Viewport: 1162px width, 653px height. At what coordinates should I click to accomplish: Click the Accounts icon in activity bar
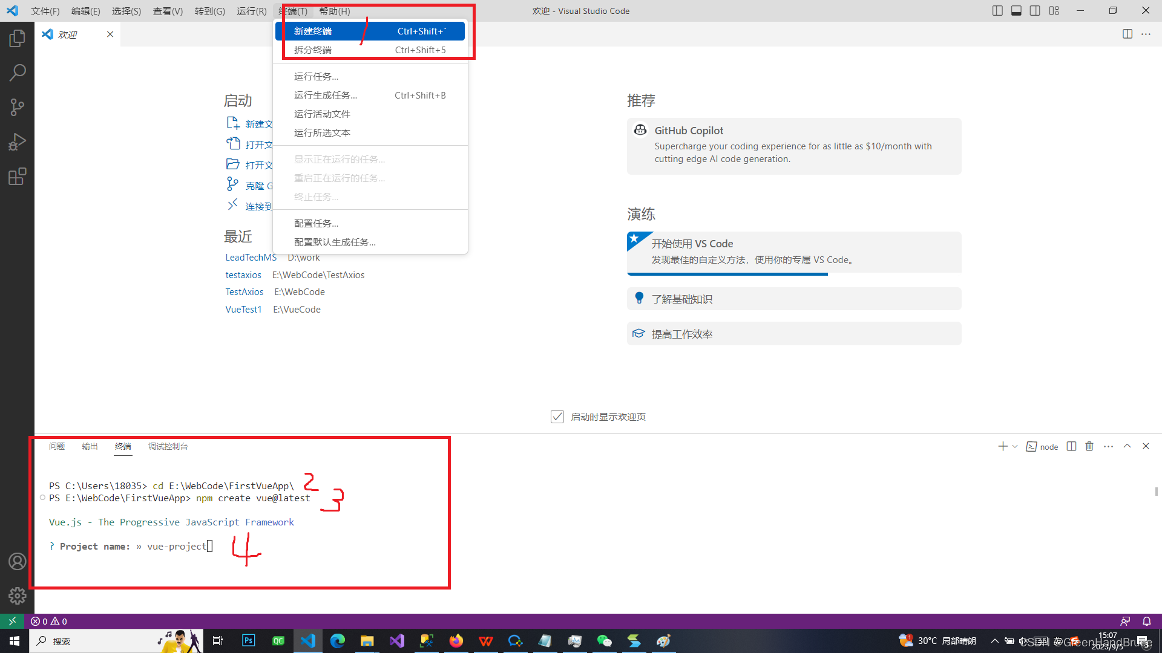tap(17, 562)
